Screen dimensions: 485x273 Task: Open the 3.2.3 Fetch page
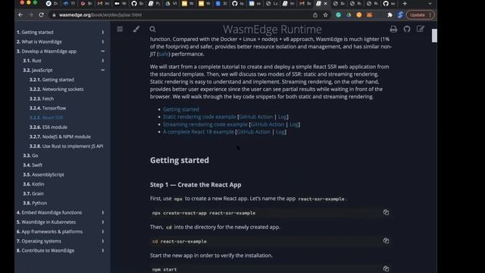click(x=42, y=99)
